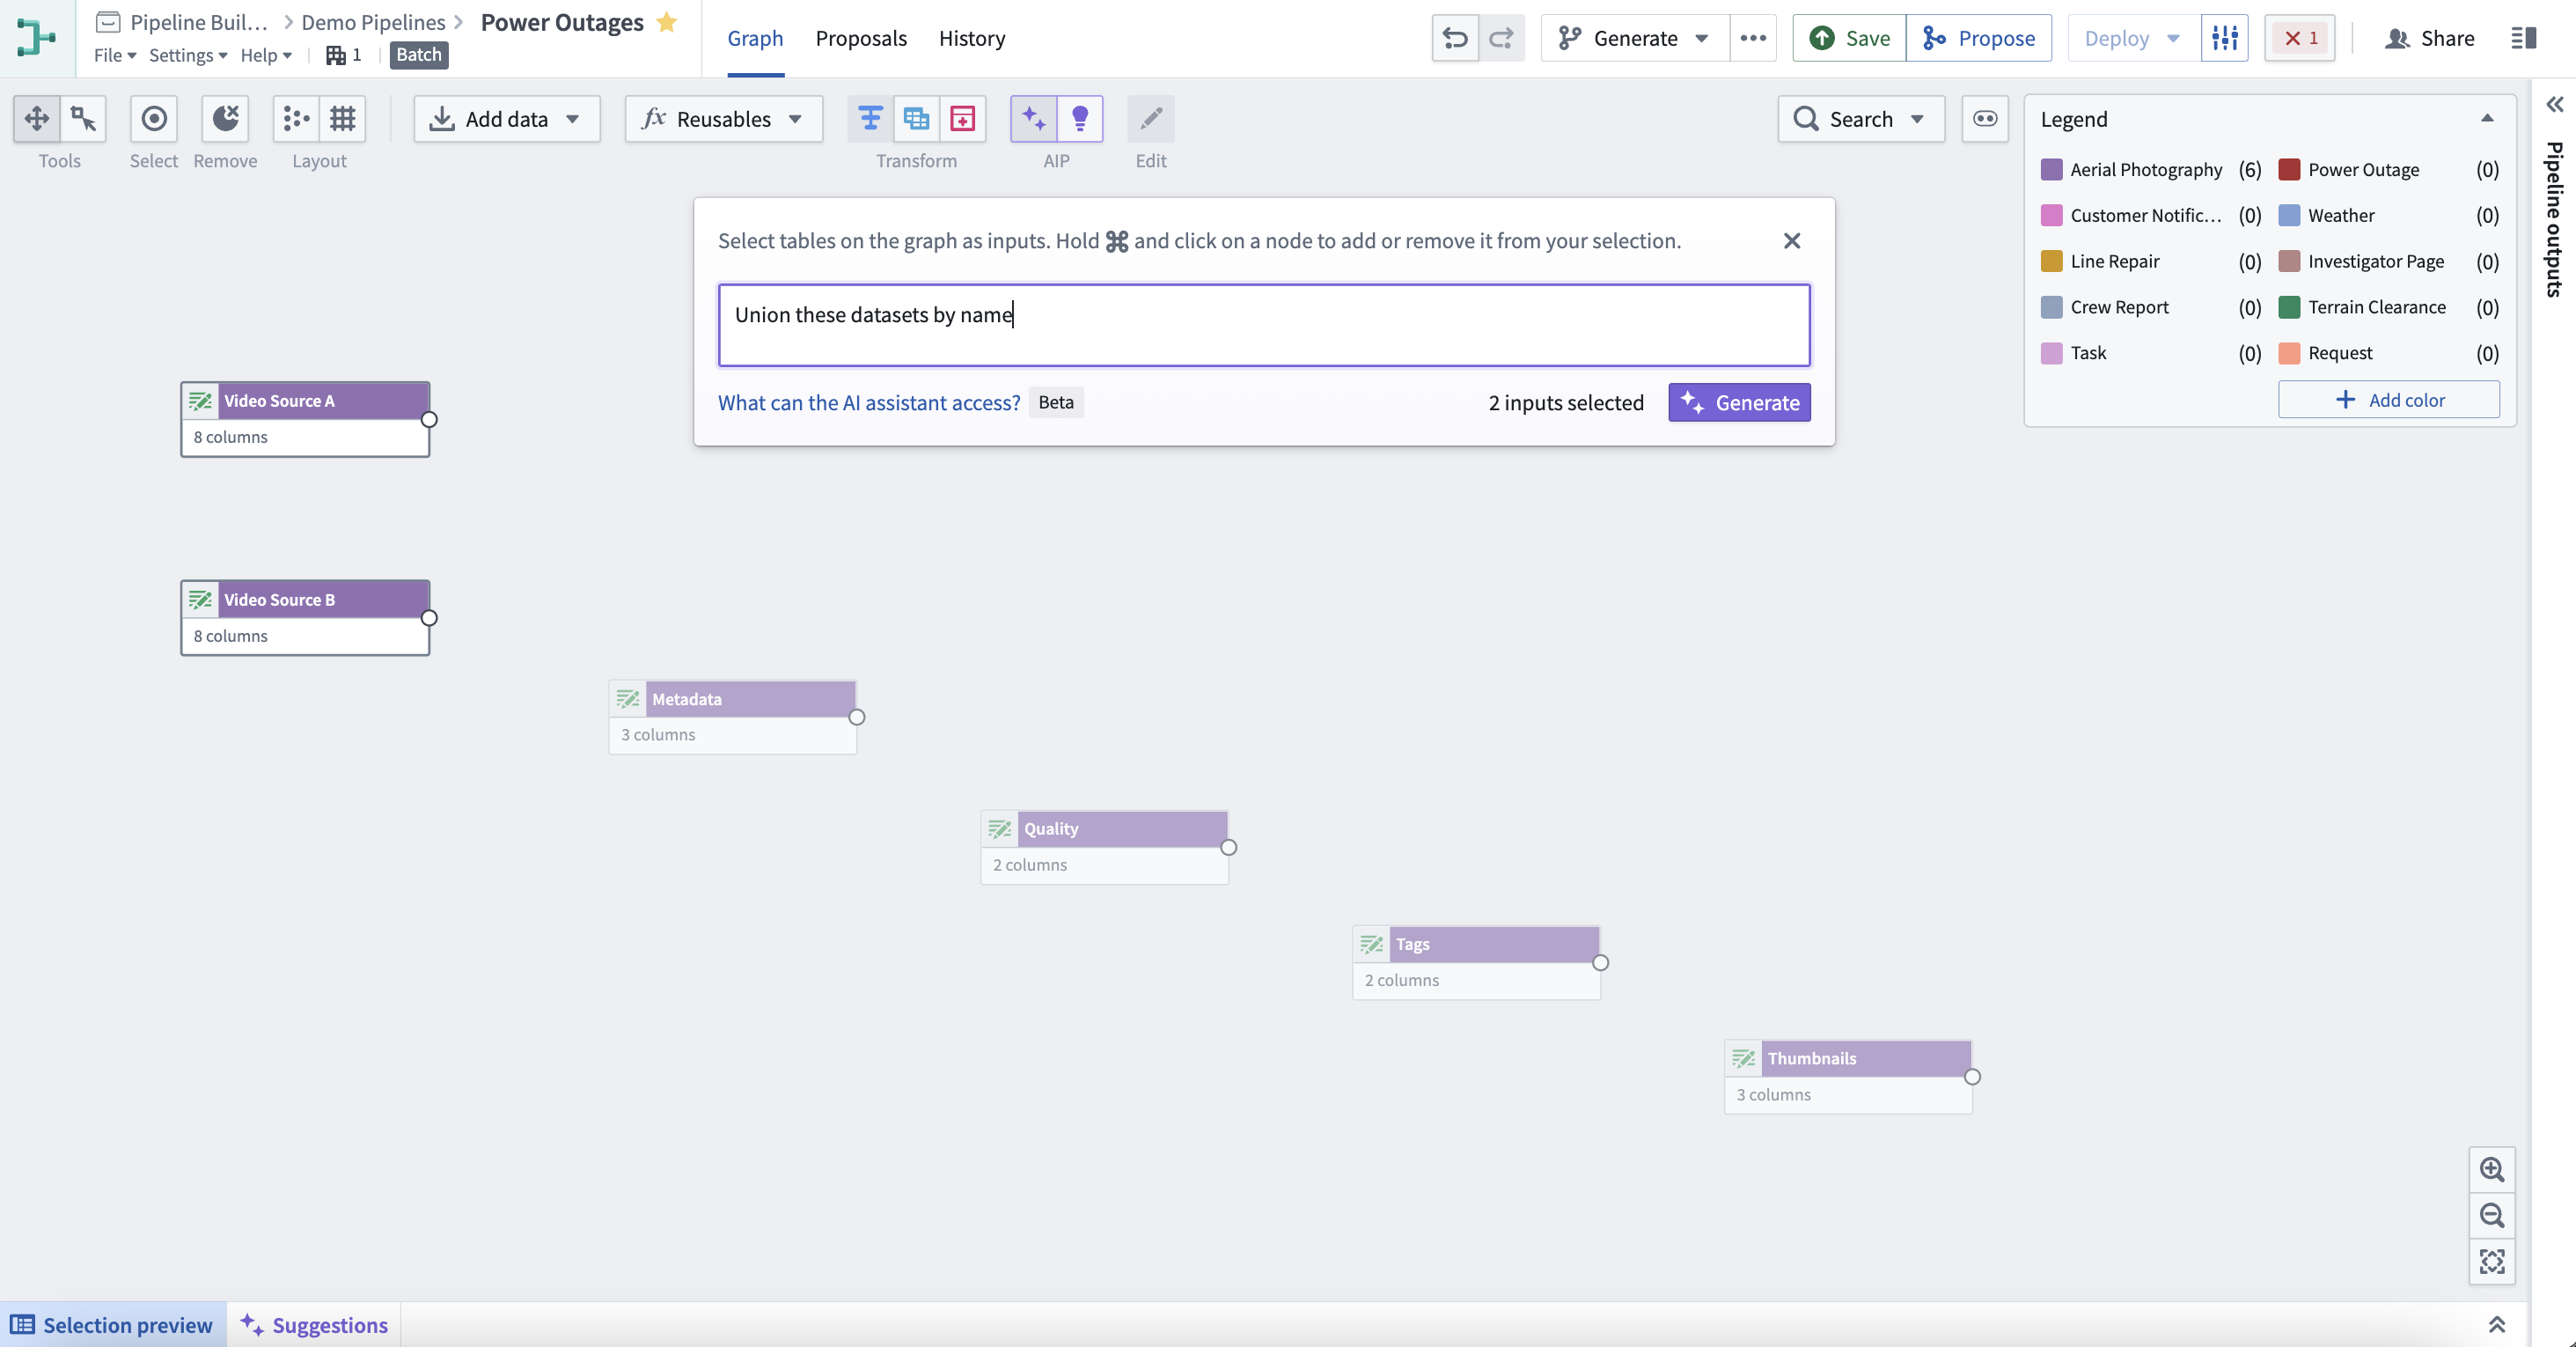Switch to the Proposals tab

(861, 38)
